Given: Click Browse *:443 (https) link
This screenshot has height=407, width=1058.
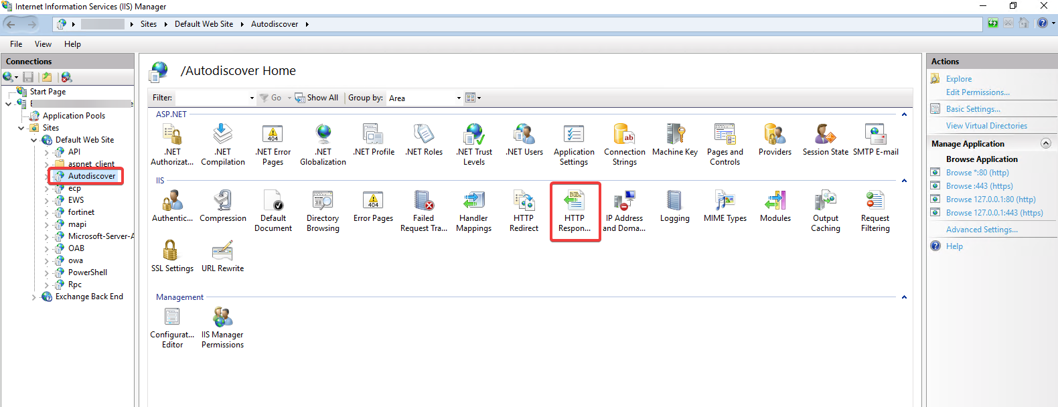Looking at the screenshot, I should (x=979, y=186).
